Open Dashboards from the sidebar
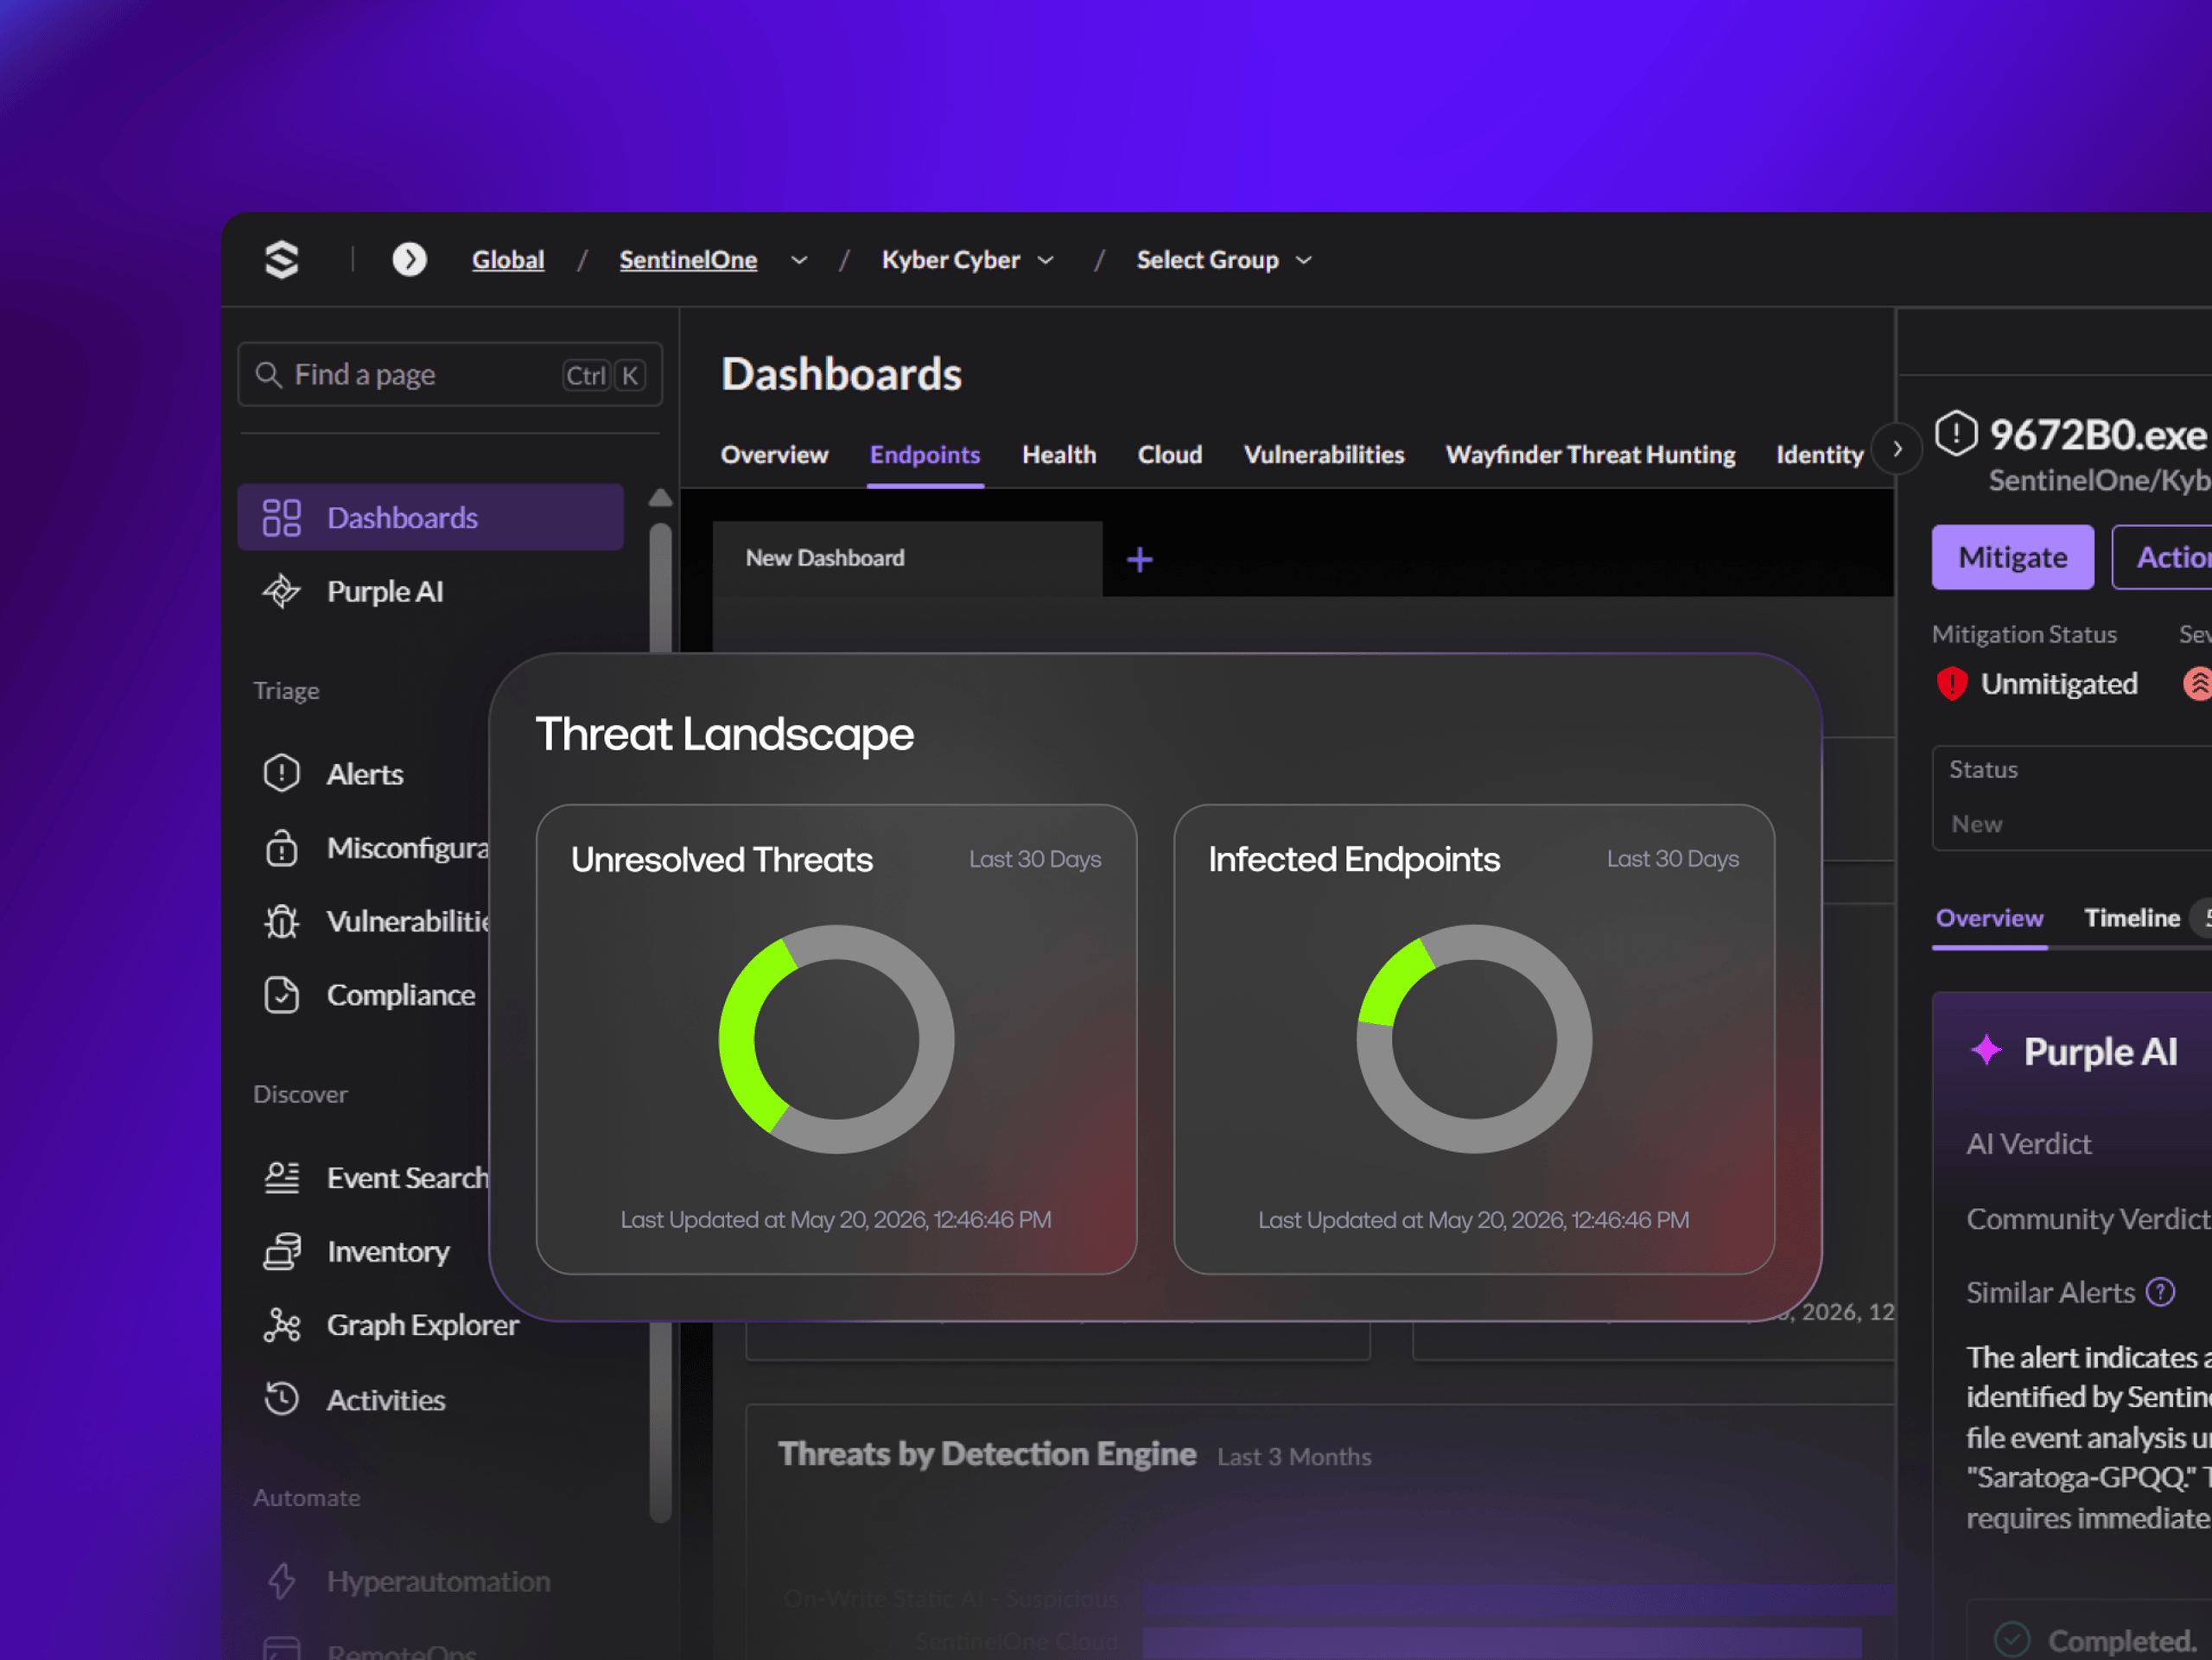 pyautogui.click(x=430, y=517)
